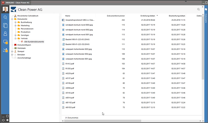
Task: Open the documents view icon in sidebar
Action: point(5,25)
